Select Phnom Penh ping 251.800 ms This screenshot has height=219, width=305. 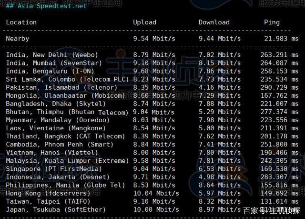tap(279, 145)
